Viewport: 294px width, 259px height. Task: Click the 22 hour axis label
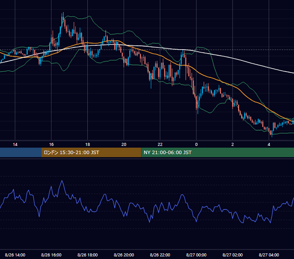(160, 145)
